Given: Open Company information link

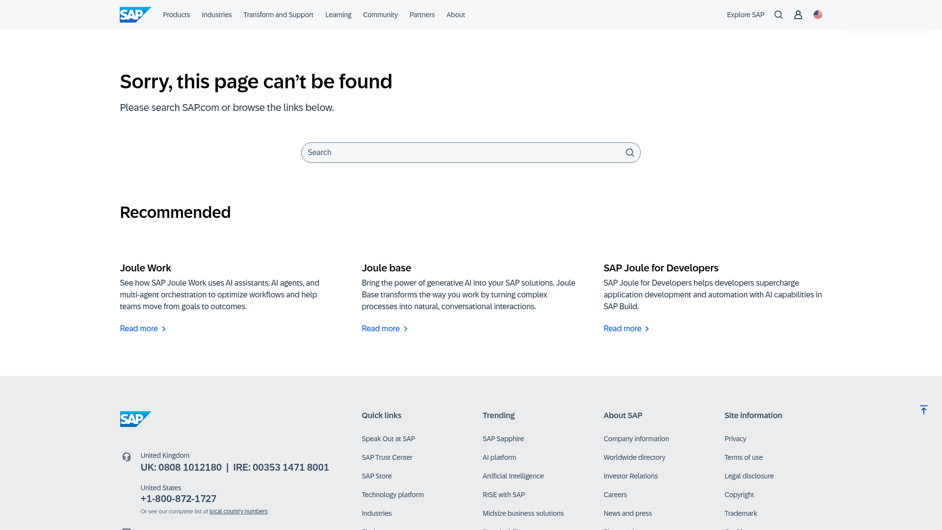Looking at the screenshot, I should pos(636,439).
